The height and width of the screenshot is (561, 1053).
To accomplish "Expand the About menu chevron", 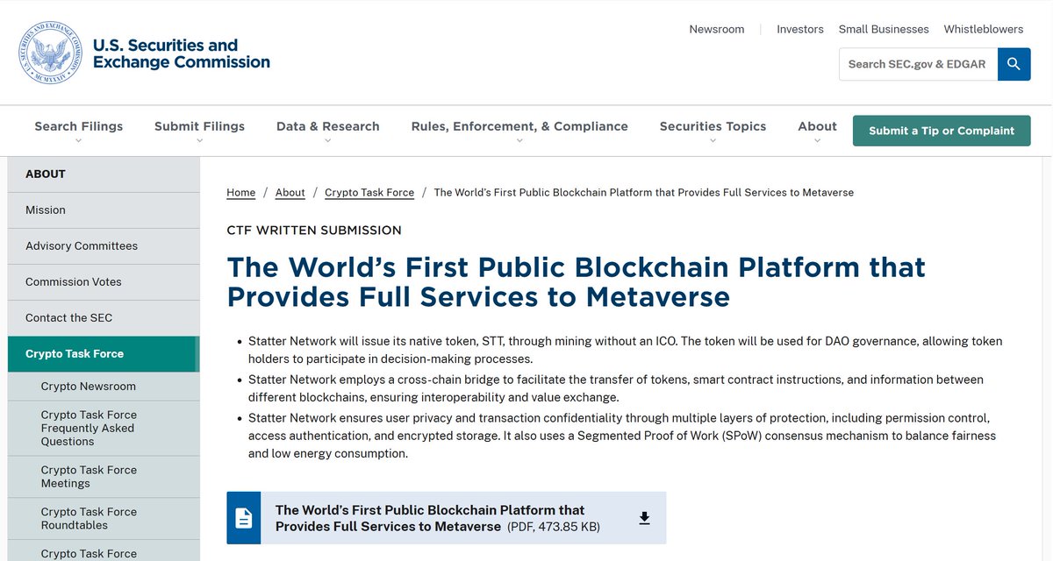I will point(818,141).
